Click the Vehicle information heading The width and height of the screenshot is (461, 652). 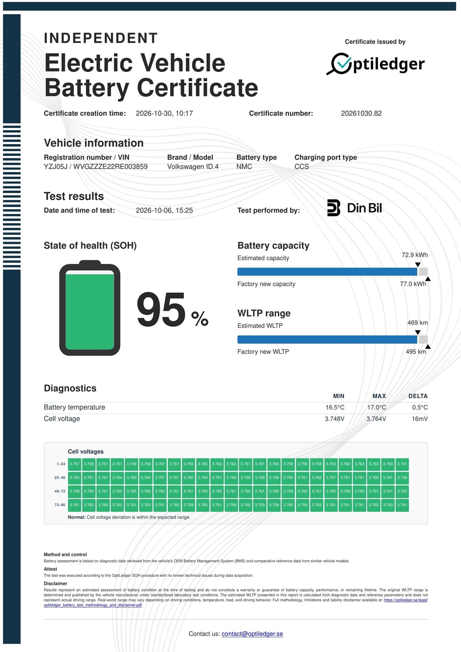pos(94,143)
